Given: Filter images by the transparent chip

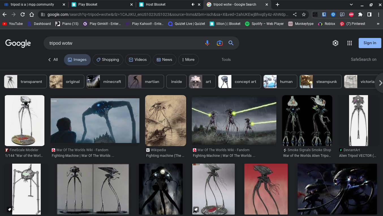Looking at the screenshot, I should [x=25, y=82].
